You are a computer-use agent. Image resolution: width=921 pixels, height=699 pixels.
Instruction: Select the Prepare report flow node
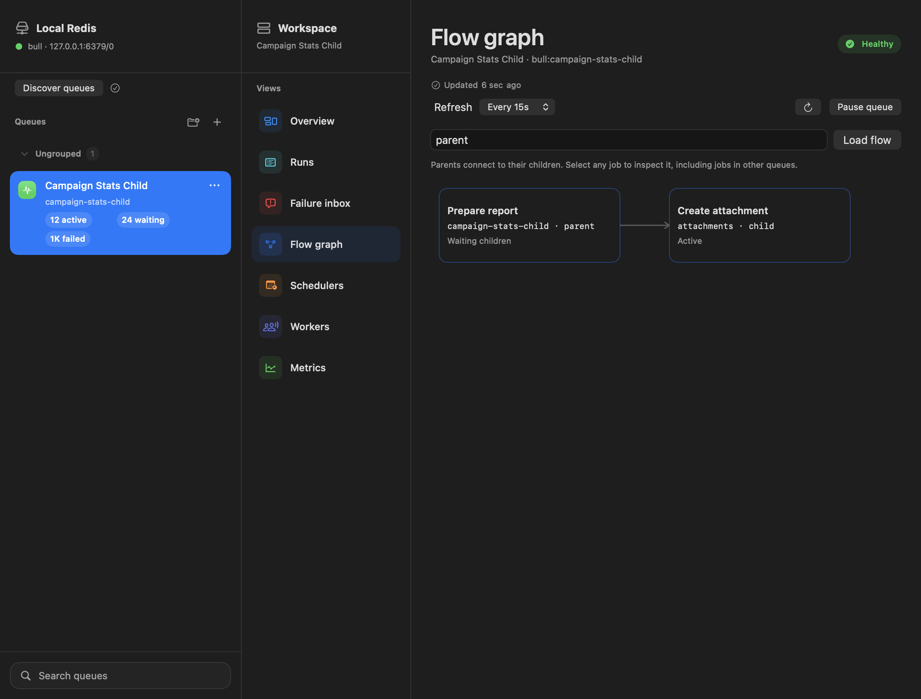(x=529, y=225)
